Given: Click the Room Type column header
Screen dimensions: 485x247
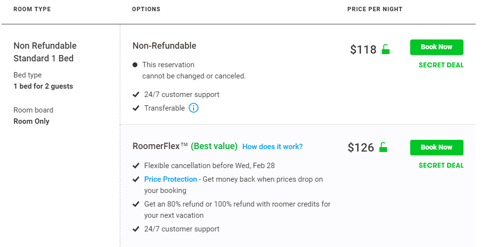Looking at the screenshot, I should click(x=32, y=9).
